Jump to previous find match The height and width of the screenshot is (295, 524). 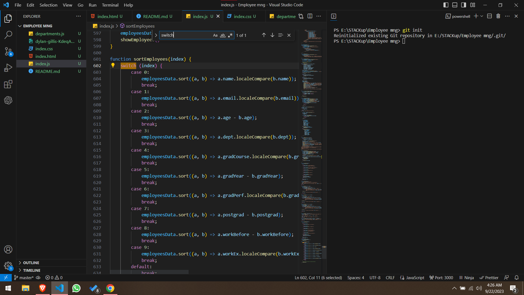(x=264, y=35)
